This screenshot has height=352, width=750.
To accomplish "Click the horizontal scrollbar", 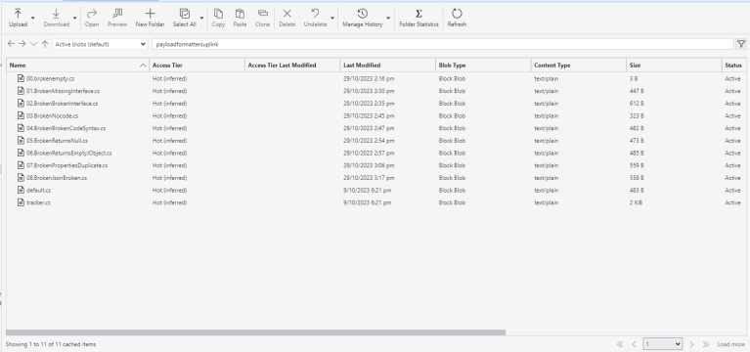I will tap(255, 332).
